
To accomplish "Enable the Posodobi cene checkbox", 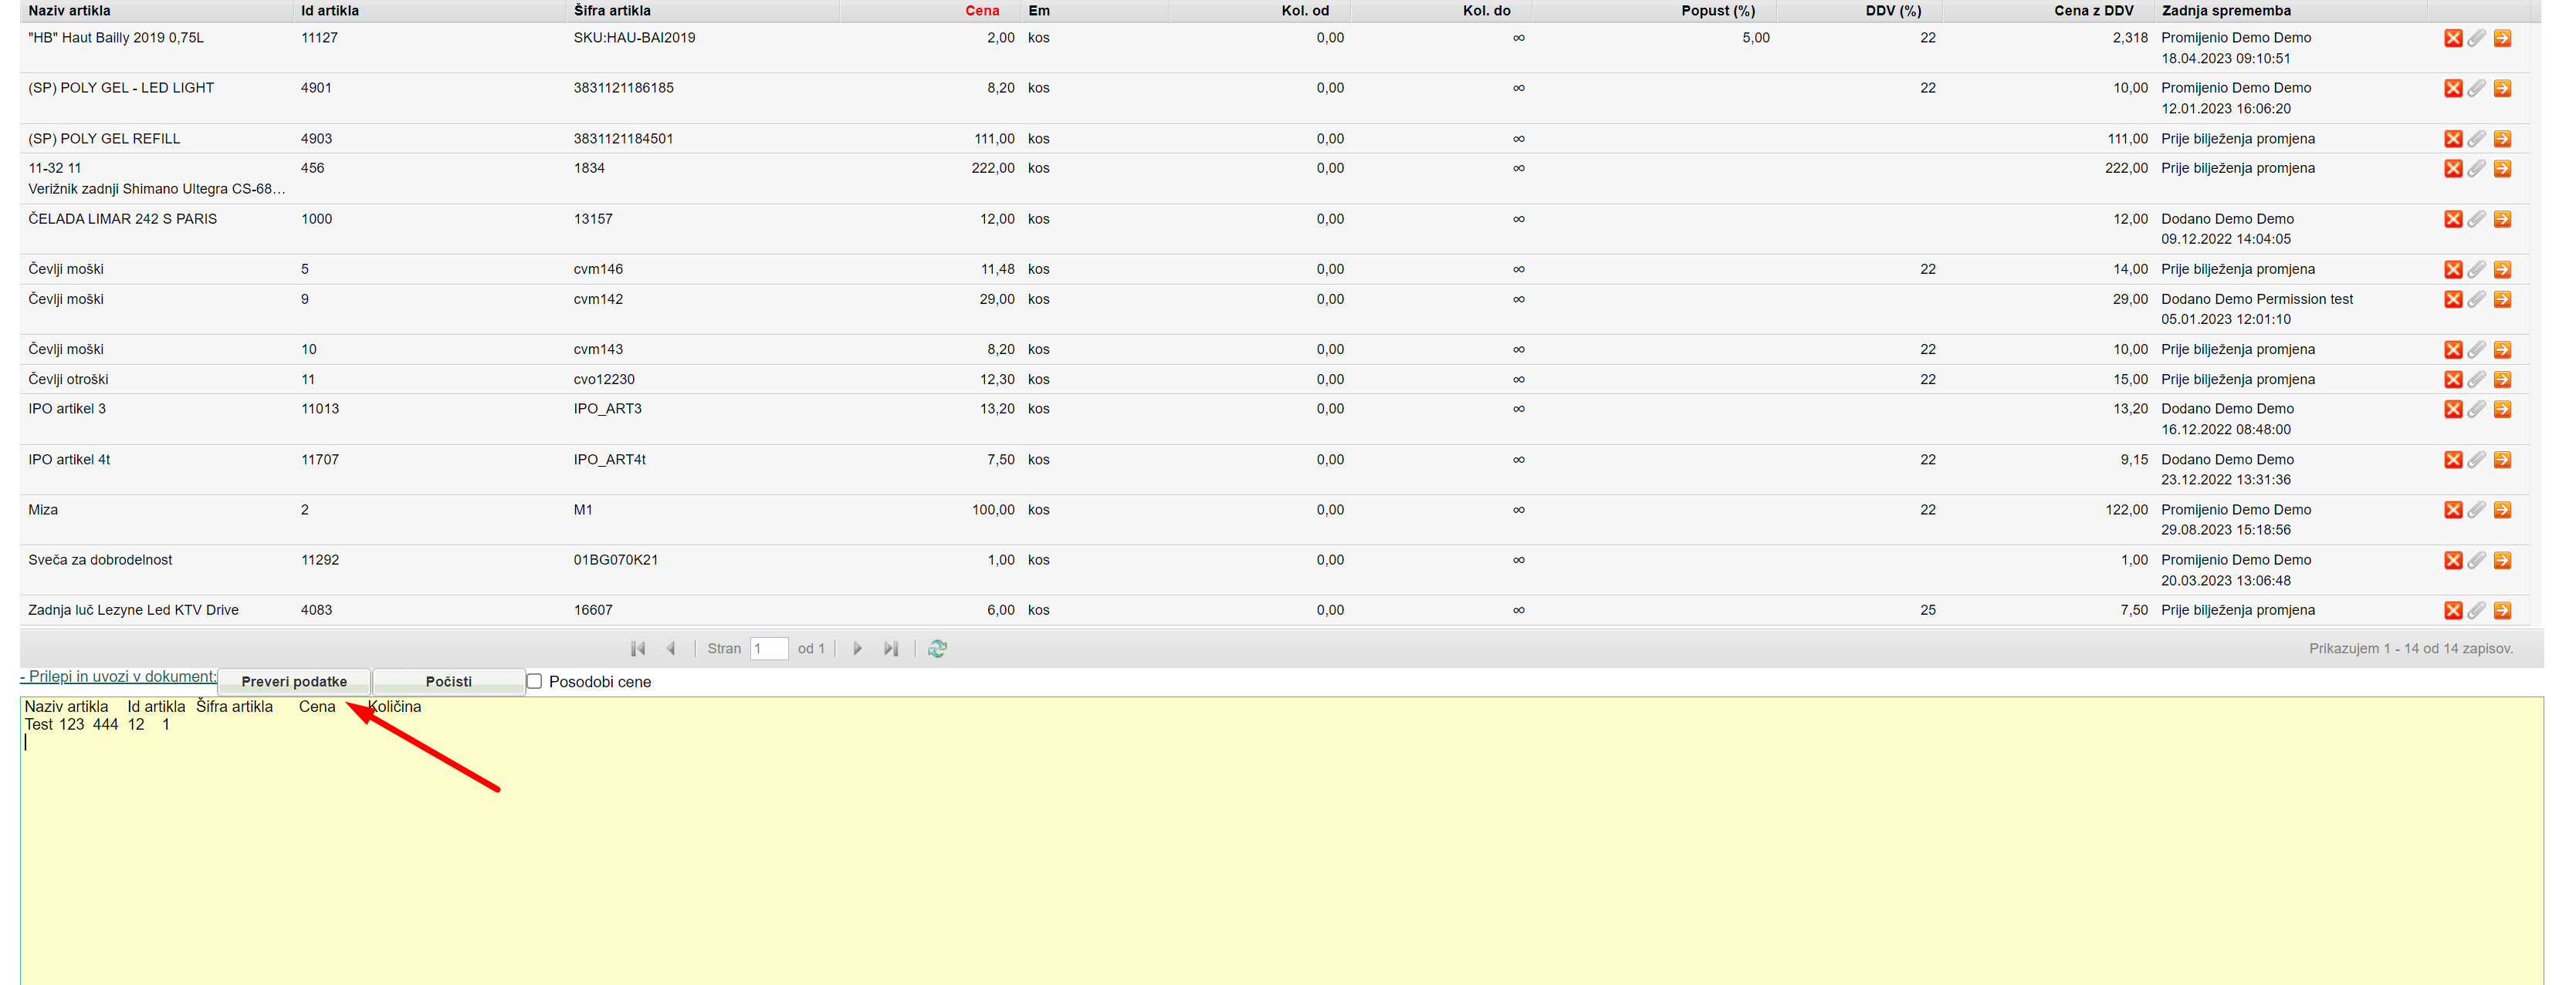I will (x=534, y=681).
